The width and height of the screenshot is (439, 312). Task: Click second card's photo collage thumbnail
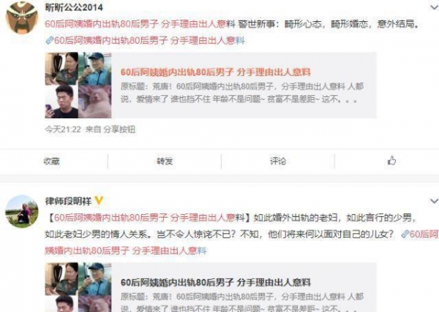coord(78,287)
